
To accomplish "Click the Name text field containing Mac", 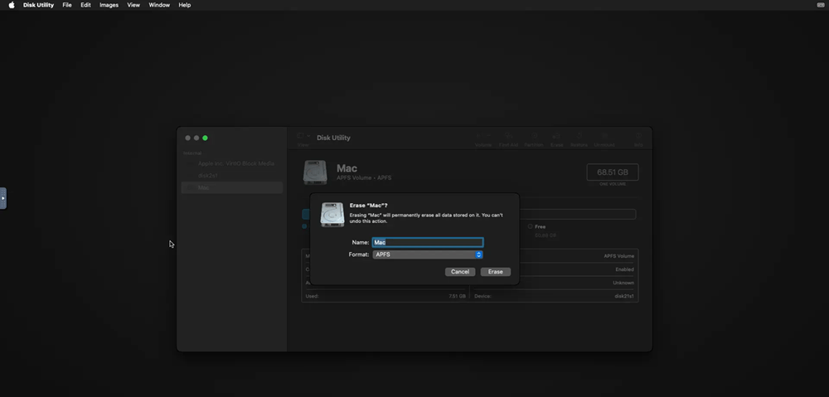I will pyautogui.click(x=428, y=242).
